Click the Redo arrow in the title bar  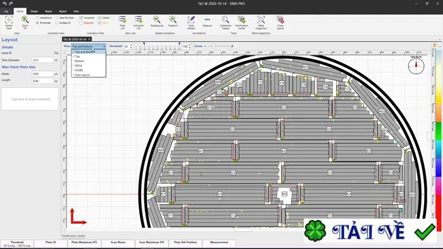click(x=11, y=3)
